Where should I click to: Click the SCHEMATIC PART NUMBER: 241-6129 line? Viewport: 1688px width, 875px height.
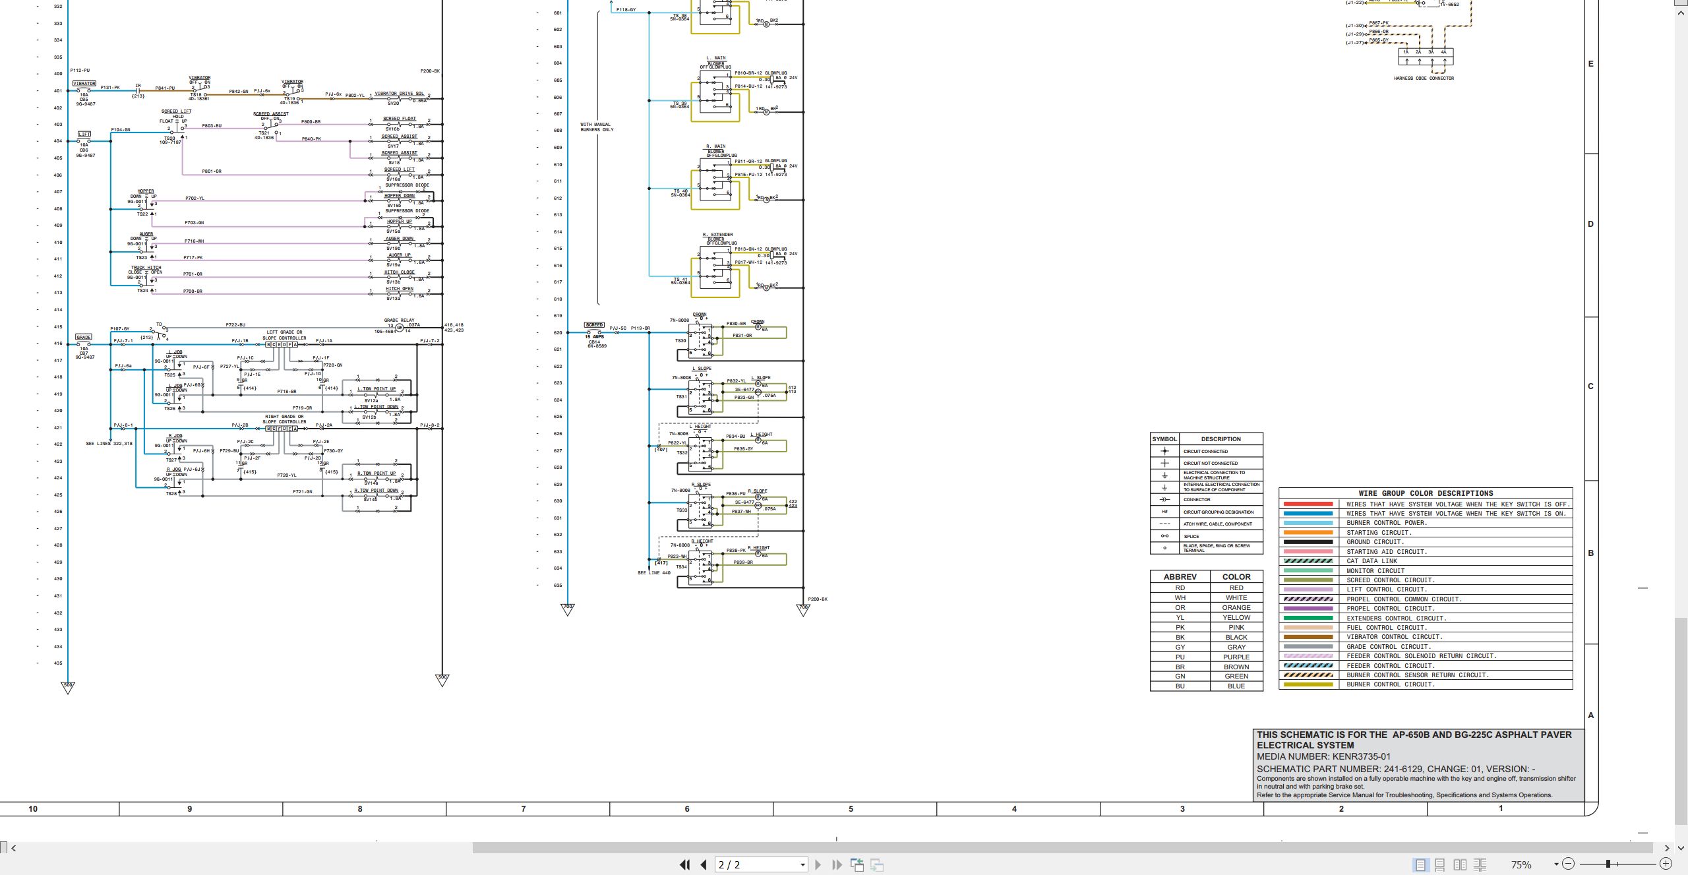(x=1396, y=769)
